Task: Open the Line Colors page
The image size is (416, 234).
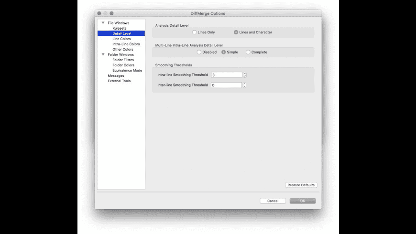Action: click(121, 39)
